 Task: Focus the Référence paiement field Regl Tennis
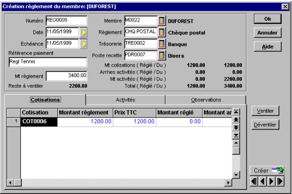coord(48,62)
